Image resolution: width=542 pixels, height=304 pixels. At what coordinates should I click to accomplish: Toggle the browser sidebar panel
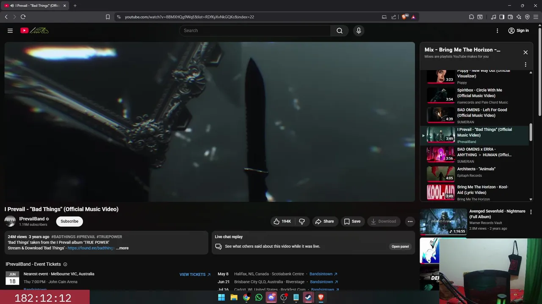(502, 17)
